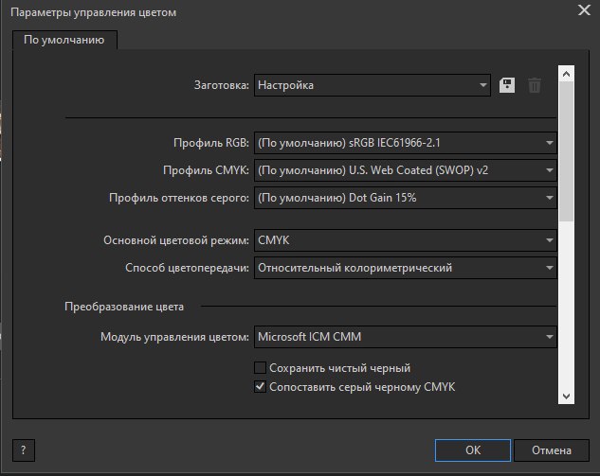Expand the Профиль CMYK dropdown
Viewport: 600px width, 476px height.
pyautogui.click(x=406, y=170)
